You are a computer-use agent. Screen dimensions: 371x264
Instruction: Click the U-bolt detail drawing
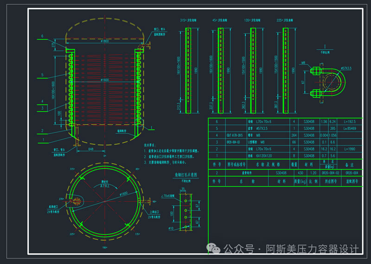pyautogui.click(x=329, y=82)
